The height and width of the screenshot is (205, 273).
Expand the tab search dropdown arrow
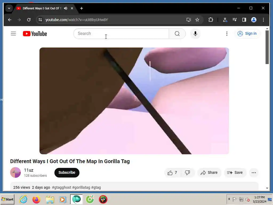pyautogui.click(x=9, y=8)
